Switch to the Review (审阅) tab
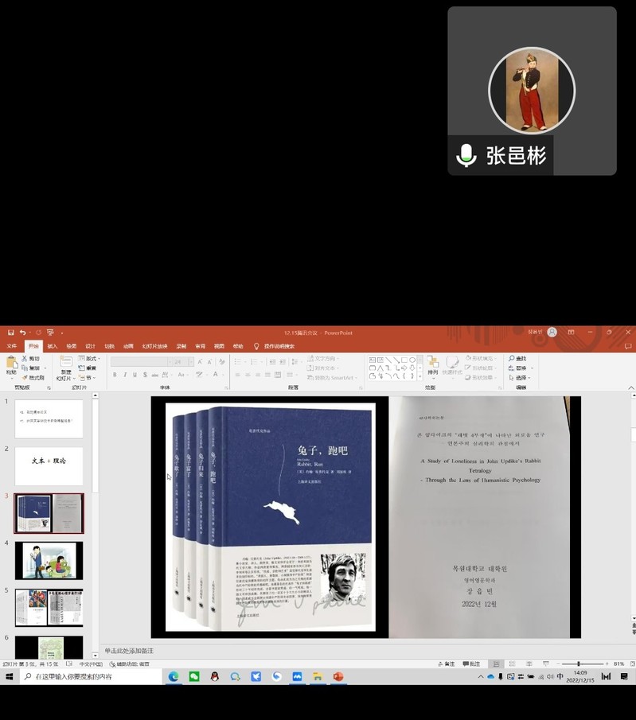Screen dimensions: 636x720 201,346
